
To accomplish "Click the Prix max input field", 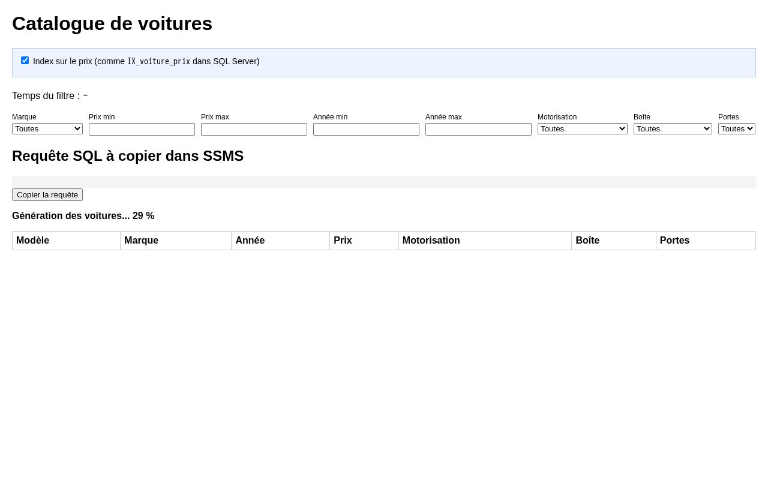I will click(254, 130).
